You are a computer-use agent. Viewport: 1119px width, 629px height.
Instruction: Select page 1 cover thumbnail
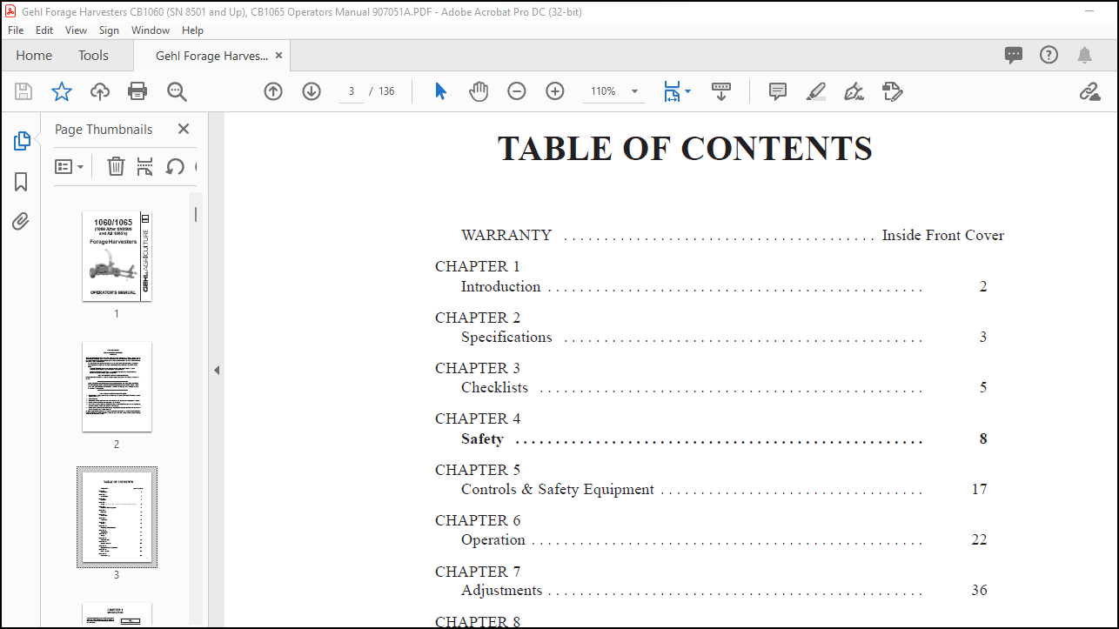pos(117,256)
